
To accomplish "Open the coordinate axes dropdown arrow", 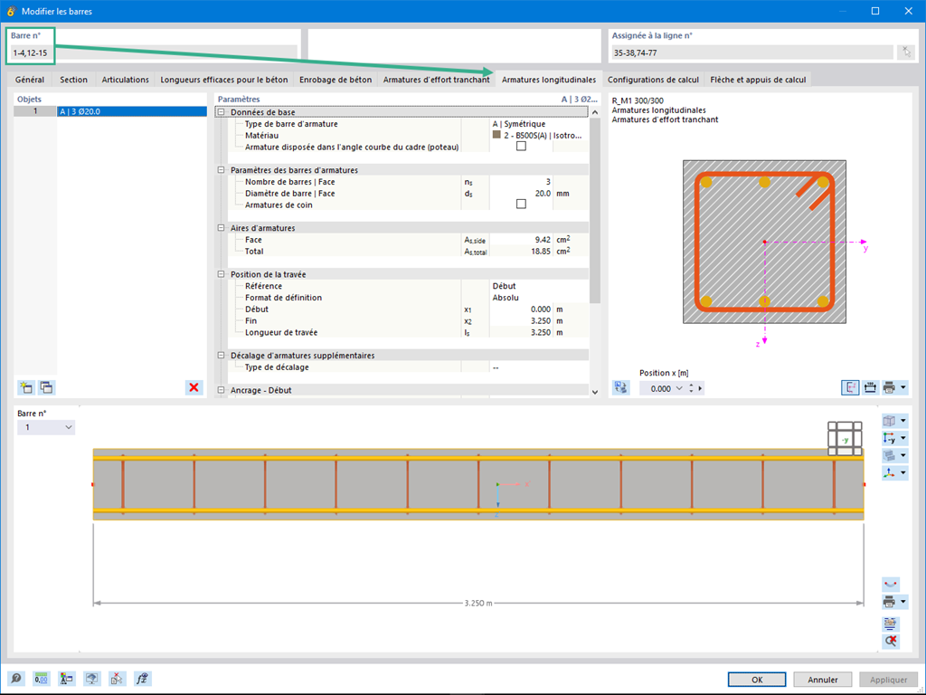I will click(x=903, y=472).
